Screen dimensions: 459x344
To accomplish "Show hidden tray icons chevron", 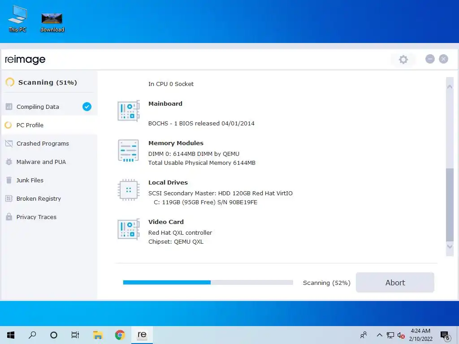I will [379, 335].
